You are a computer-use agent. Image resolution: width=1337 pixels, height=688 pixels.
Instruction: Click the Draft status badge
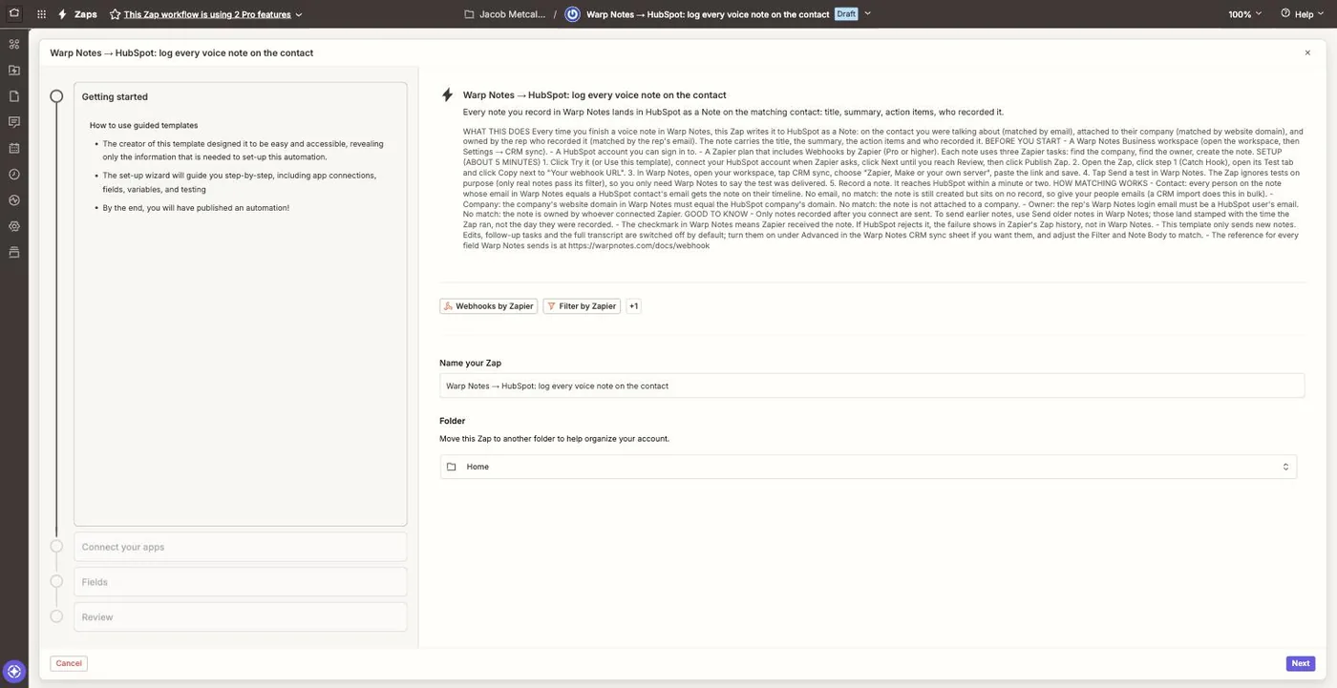tap(846, 14)
